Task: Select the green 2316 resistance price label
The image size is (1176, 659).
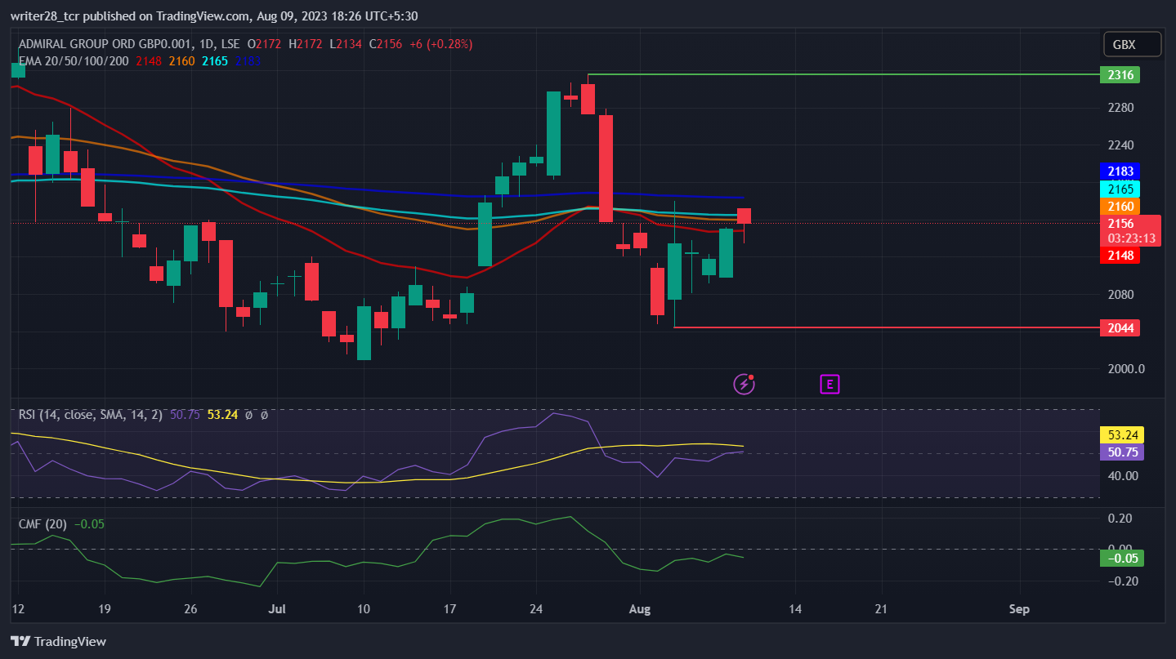Action: click(x=1120, y=74)
